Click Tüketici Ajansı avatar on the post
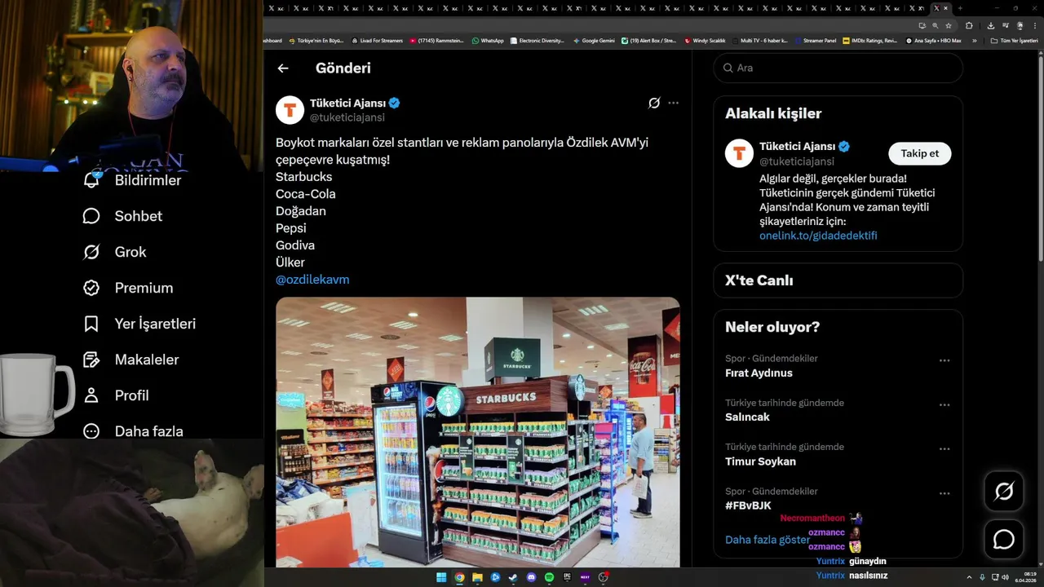1044x587 pixels. (x=290, y=109)
